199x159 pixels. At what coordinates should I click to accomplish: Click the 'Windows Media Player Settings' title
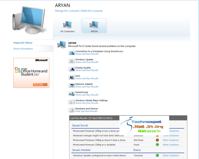point(91,101)
